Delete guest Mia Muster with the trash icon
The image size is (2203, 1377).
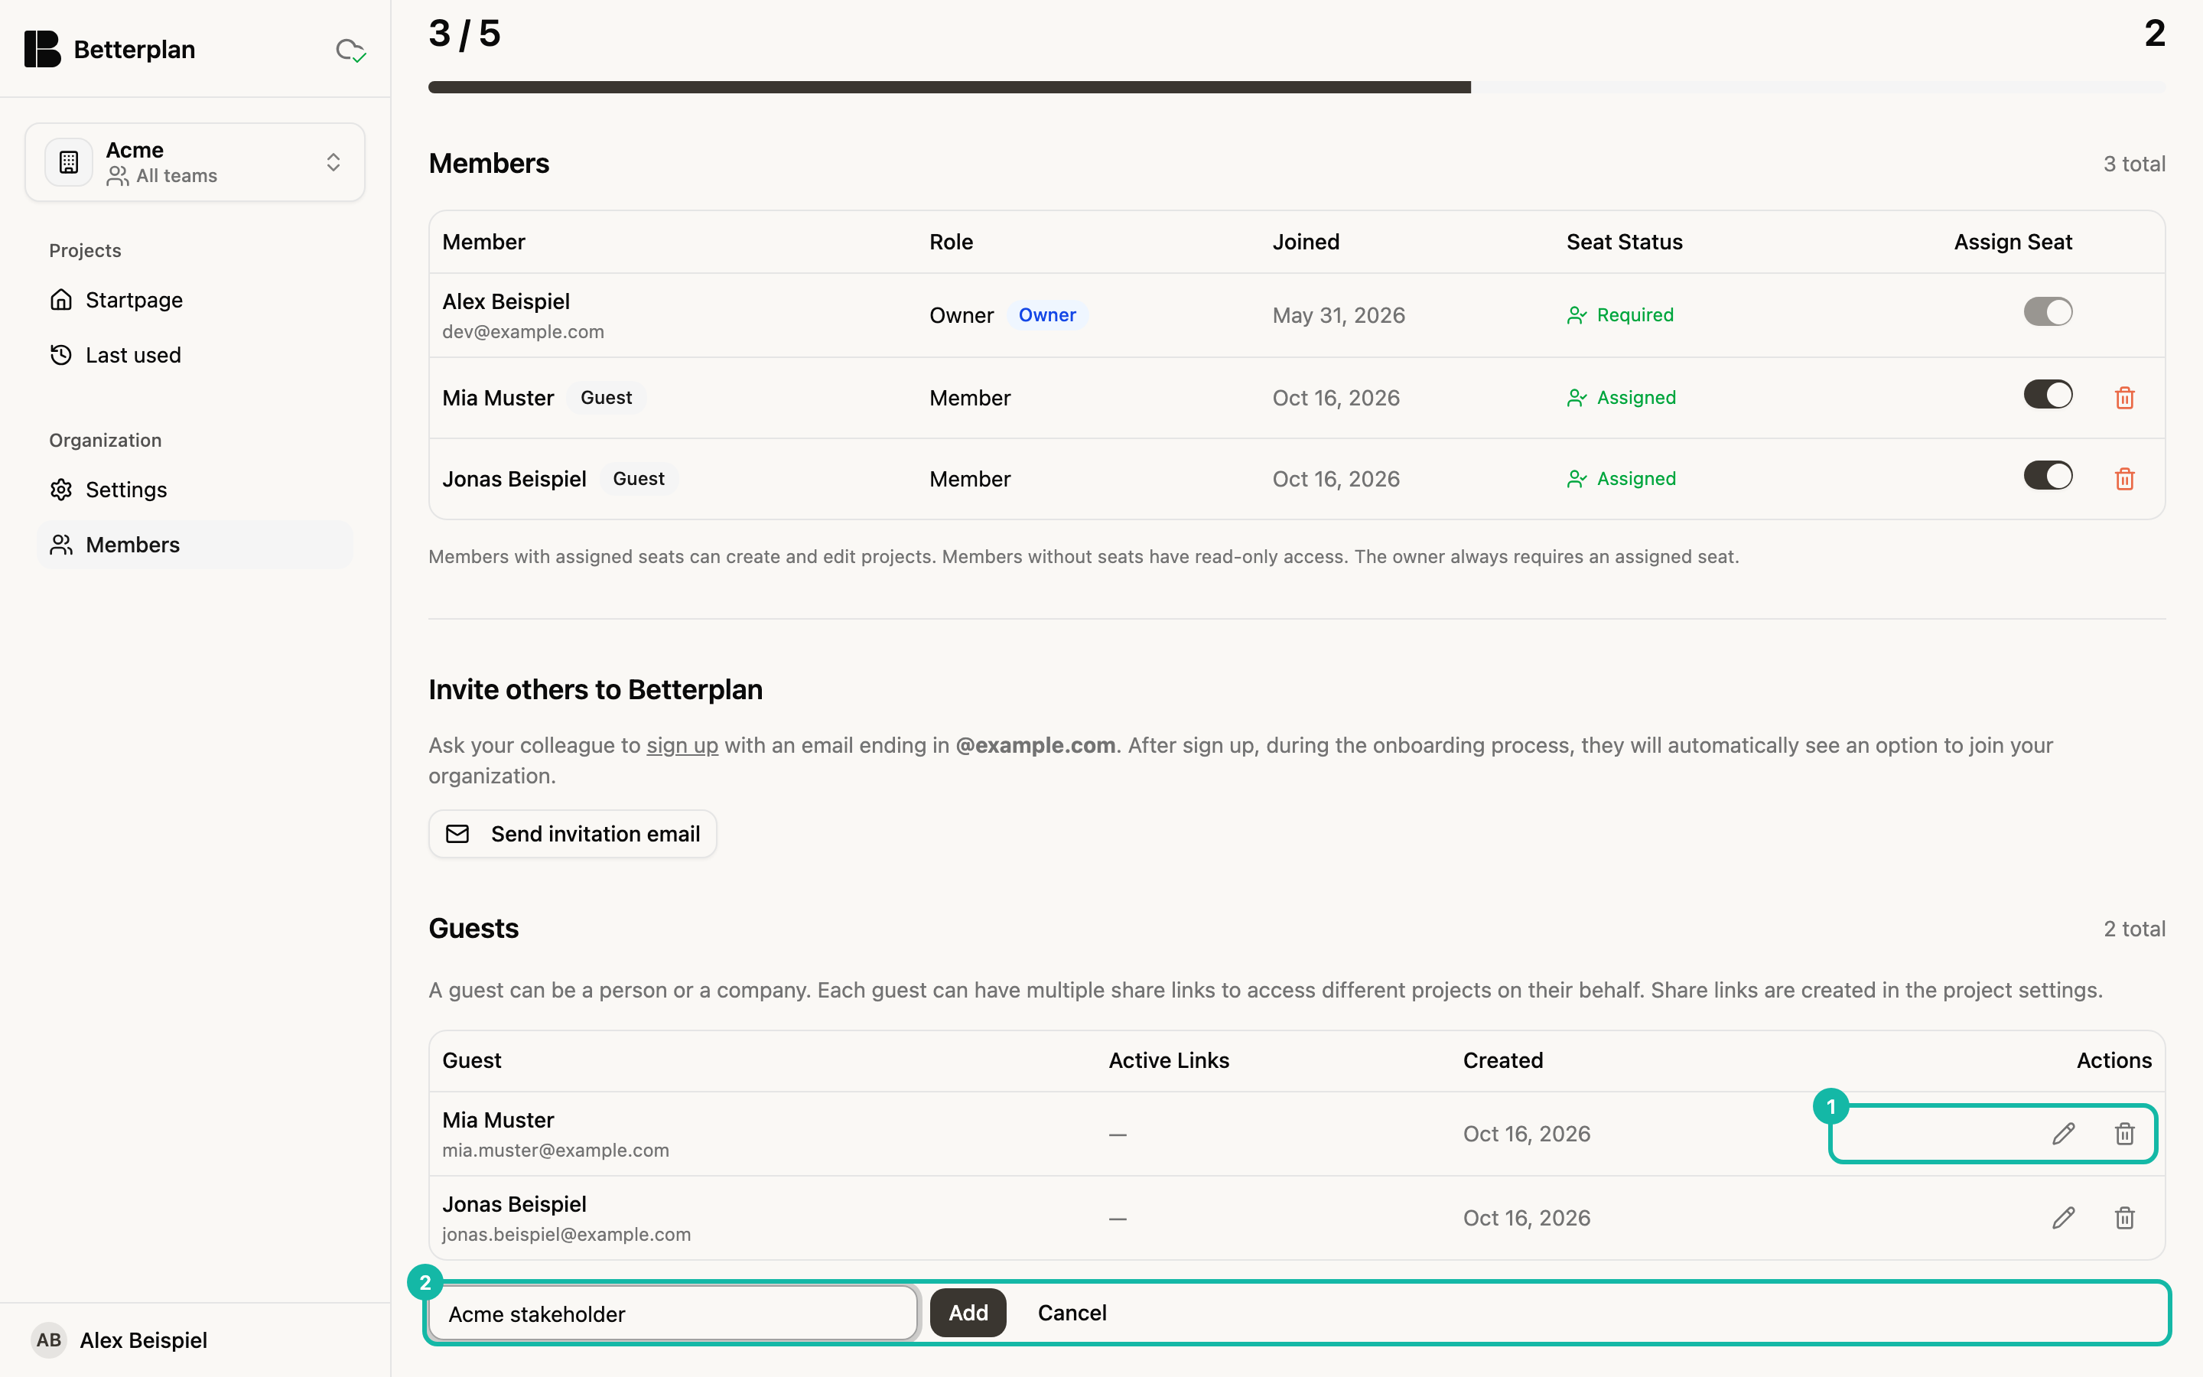pyautogui.click(x=2125, y=1134)
